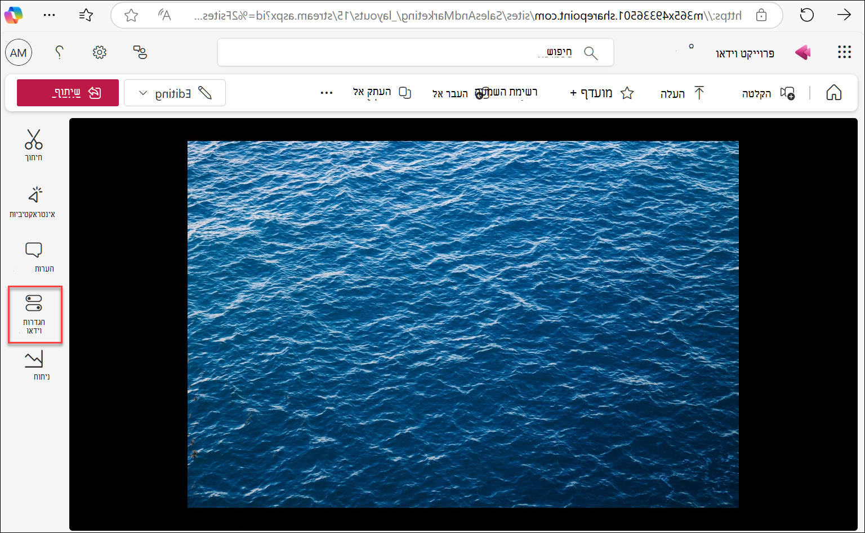Go to Stream home icon
This screenshot has width=865, height=533.
[833, 93]
